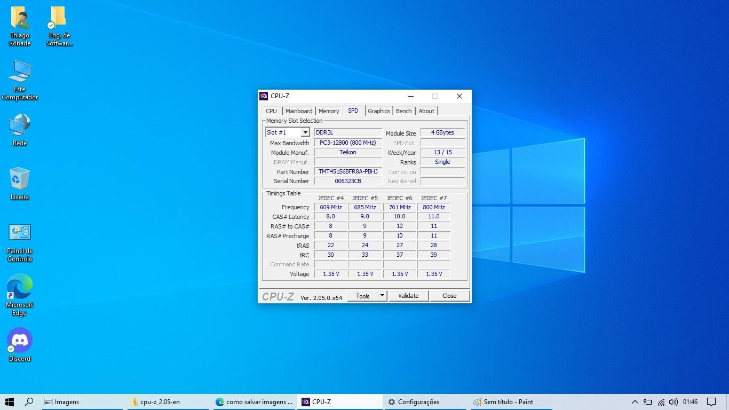This screenshot has height=410, width=729.
Task: Open the battery status tray icon
Action: coord(647,402)
